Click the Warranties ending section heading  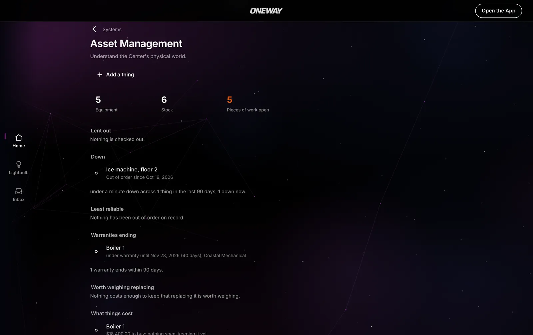113,235
